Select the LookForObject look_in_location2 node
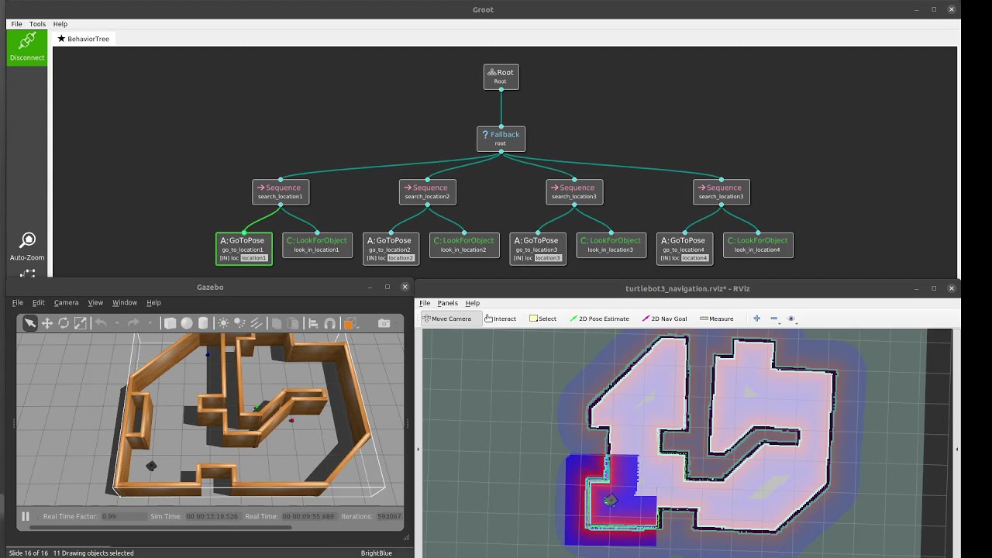This screenshot has width=992, height=558. click(x=464, y=245)
